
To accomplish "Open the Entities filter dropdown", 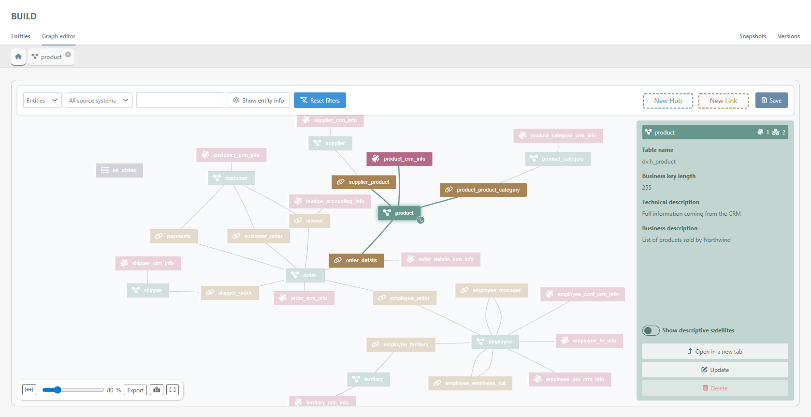I will click(x=43, y=100).
